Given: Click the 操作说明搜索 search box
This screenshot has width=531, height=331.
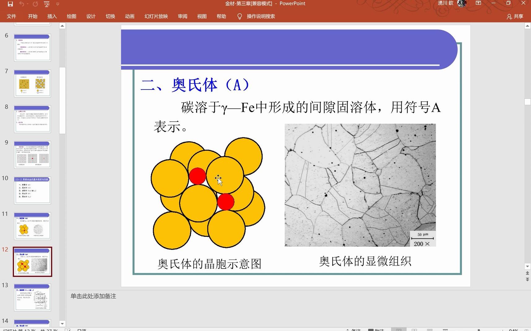Looking at the screenshot, I should (261, 16).
